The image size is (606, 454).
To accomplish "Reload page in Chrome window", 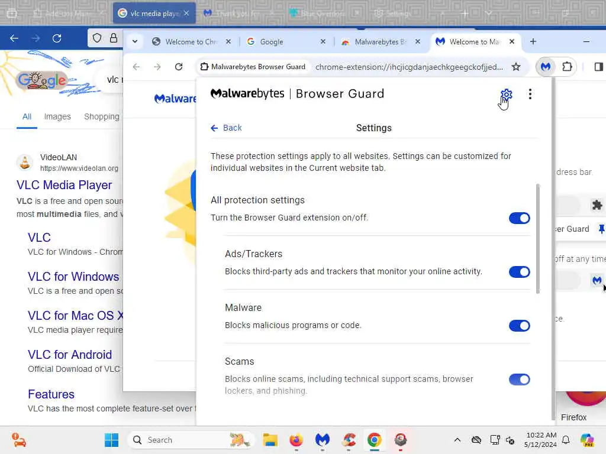I will (179, 67).
